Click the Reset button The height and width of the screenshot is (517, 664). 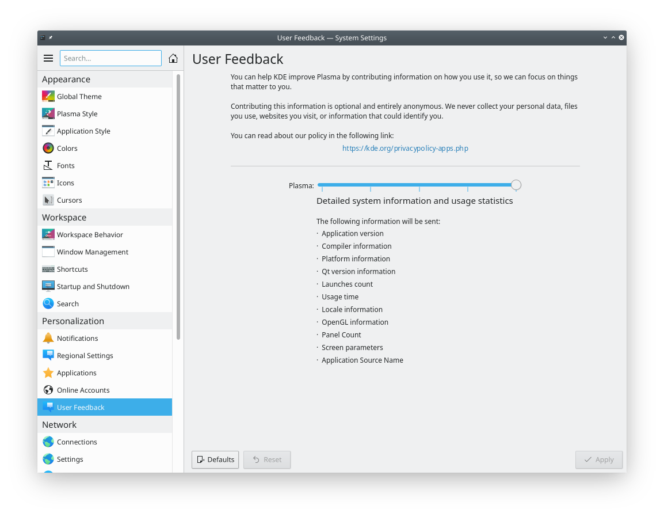[x=267, y=459]
